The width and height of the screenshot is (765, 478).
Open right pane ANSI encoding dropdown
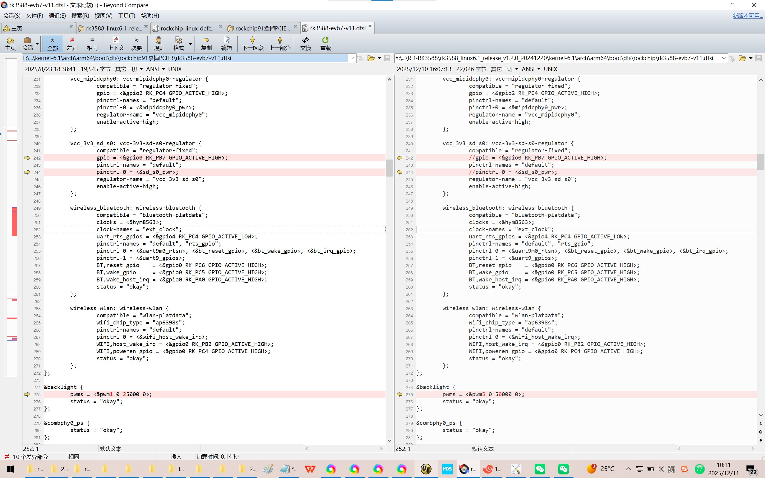(539, 69)
